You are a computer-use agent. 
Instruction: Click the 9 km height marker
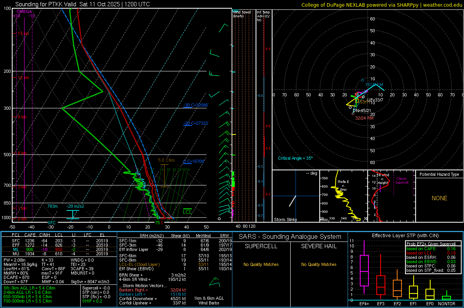[22, 117]
